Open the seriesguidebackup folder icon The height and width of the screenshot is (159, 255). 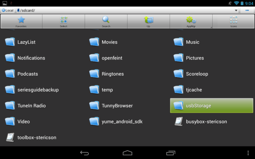10,90
